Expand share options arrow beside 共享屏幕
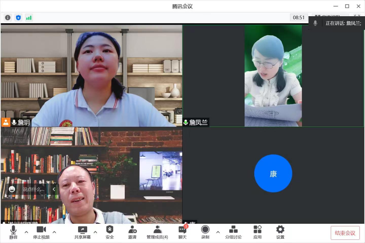The image size is (365, 243). point(95,232)
